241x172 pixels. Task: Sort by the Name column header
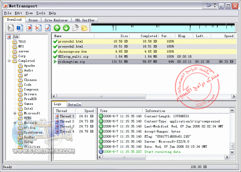coord(73,36)
